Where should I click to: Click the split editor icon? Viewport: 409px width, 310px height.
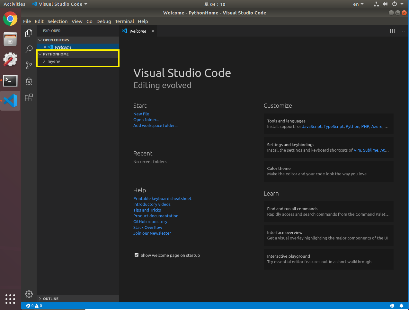point(392,31)
